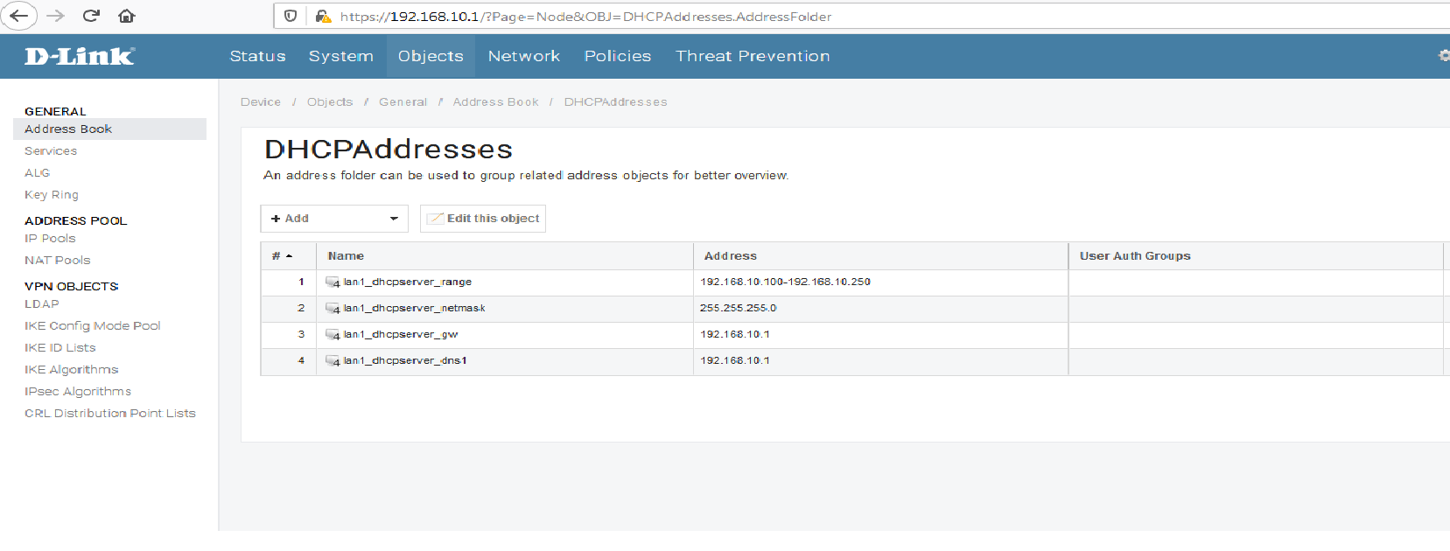Viewport: 1450px width, 551px height.
Task: Open the Network menu
Action: (x=523, y=56)
